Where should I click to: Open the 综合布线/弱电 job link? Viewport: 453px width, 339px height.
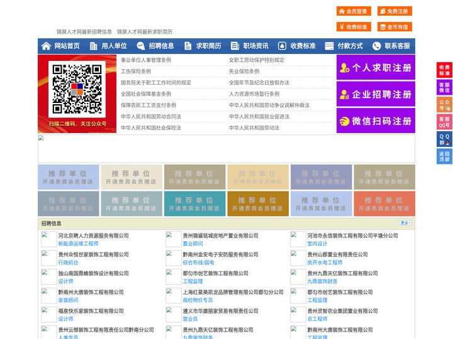click(x=198, y=262)
